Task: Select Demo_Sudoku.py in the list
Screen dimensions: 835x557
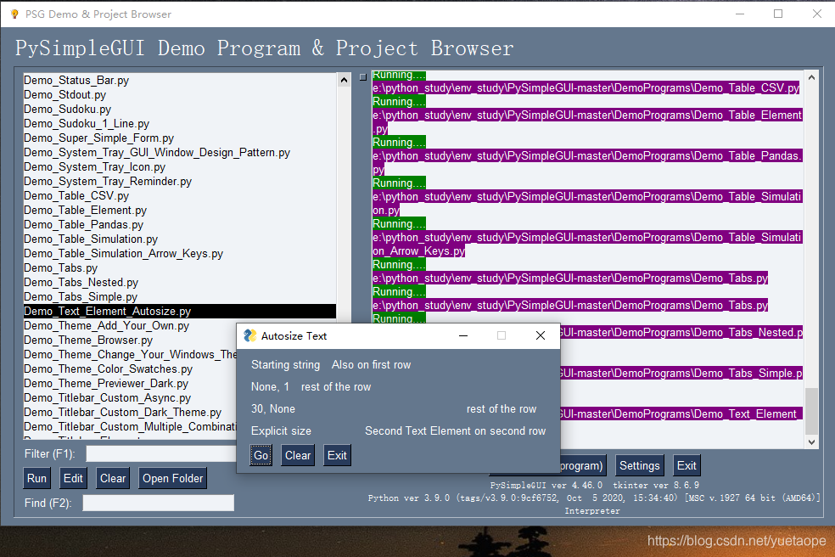Action: [179, 109]
